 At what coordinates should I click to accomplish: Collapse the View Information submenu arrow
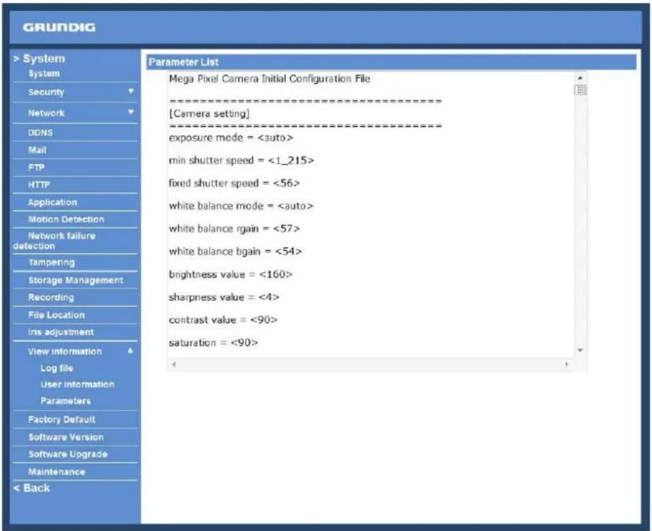pos(131,351)
